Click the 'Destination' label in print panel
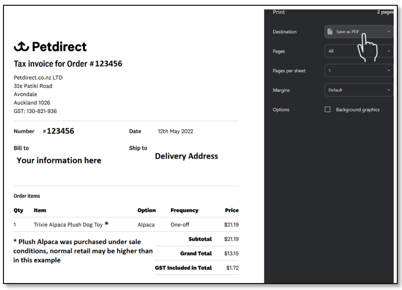The width and height of the screenshot is (402, 290). pyautogui.click(x=285, y=32)
